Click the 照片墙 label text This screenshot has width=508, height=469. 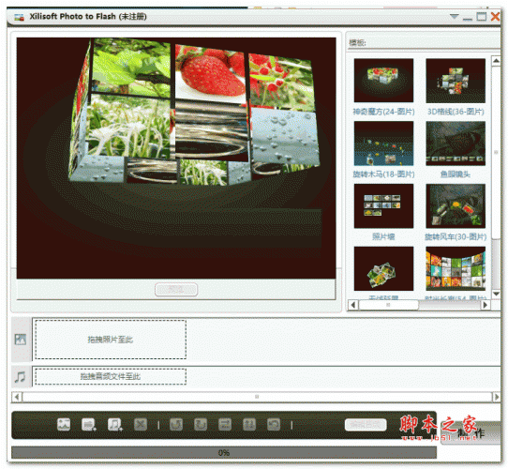(383, 236)
